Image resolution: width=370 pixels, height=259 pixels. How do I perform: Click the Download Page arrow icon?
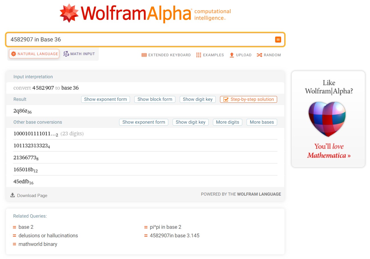tap(13, 195)
